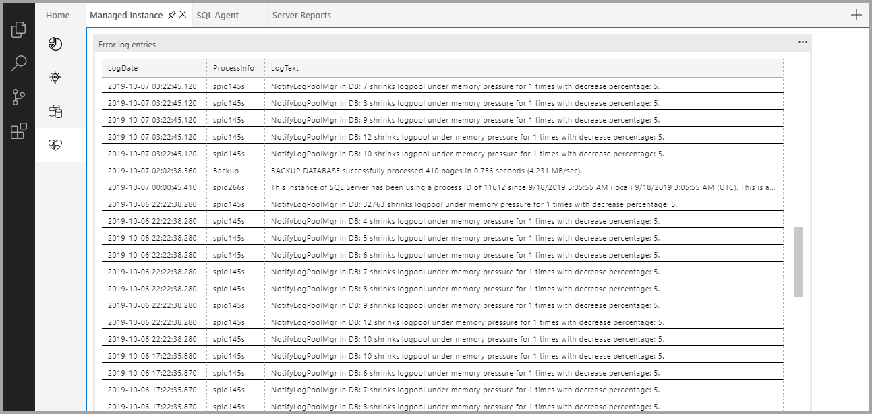Open the Error log entries actions menu
This screenshot has height=414, width=872.
click(x=803, y=42)
